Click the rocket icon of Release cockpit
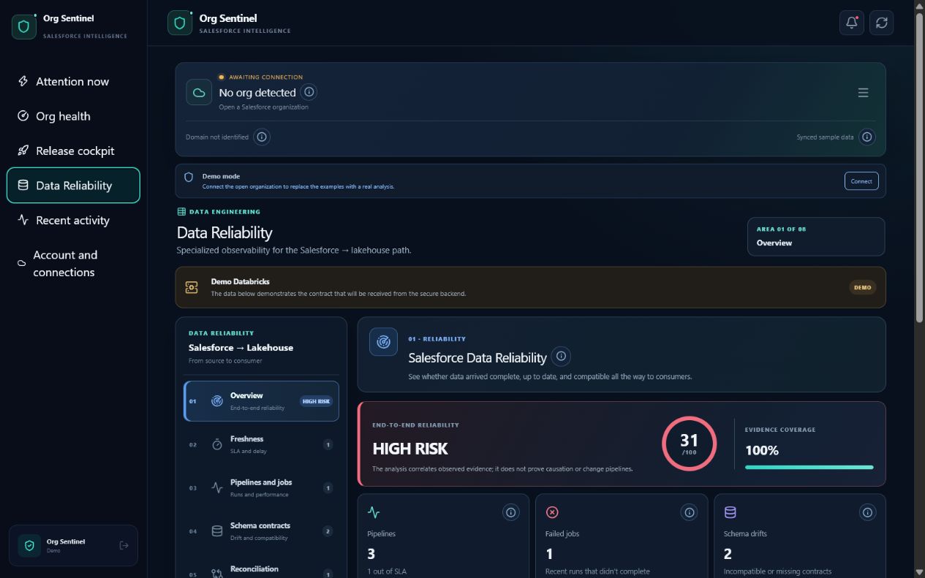This screenshot has height=578, width=925. [23, 151]
